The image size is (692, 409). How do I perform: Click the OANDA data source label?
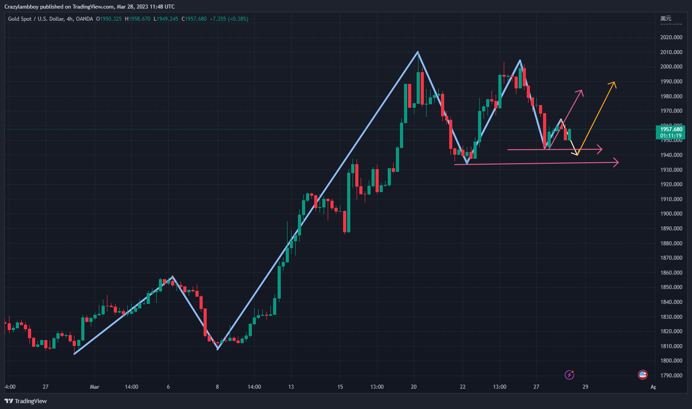point(84,19)
